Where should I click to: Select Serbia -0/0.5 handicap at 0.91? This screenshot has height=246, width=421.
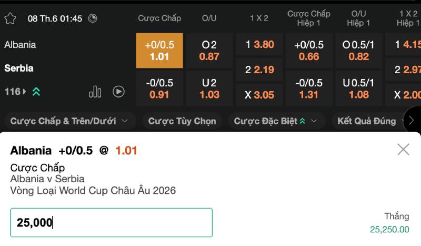click(x=159, y=88)
